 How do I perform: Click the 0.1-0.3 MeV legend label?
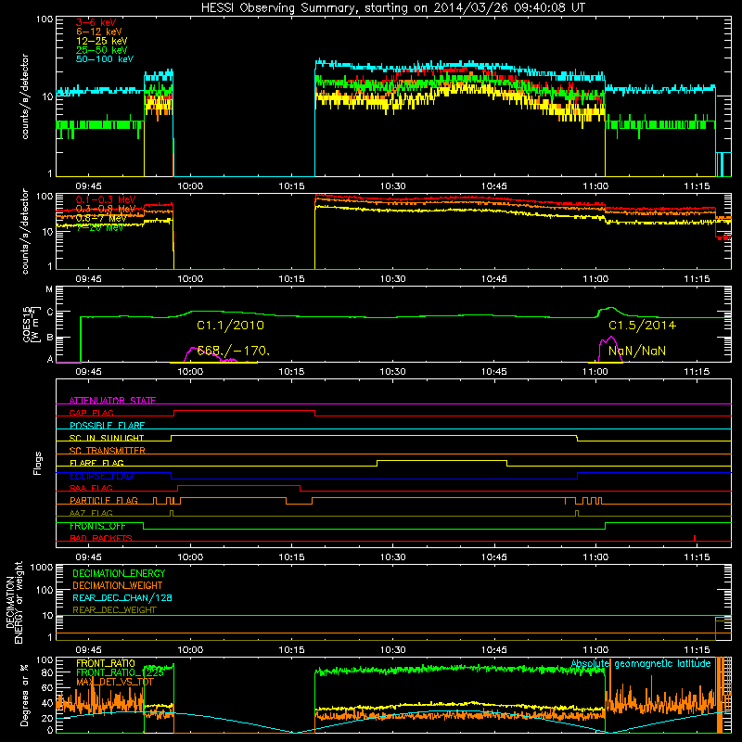[106, 199]
